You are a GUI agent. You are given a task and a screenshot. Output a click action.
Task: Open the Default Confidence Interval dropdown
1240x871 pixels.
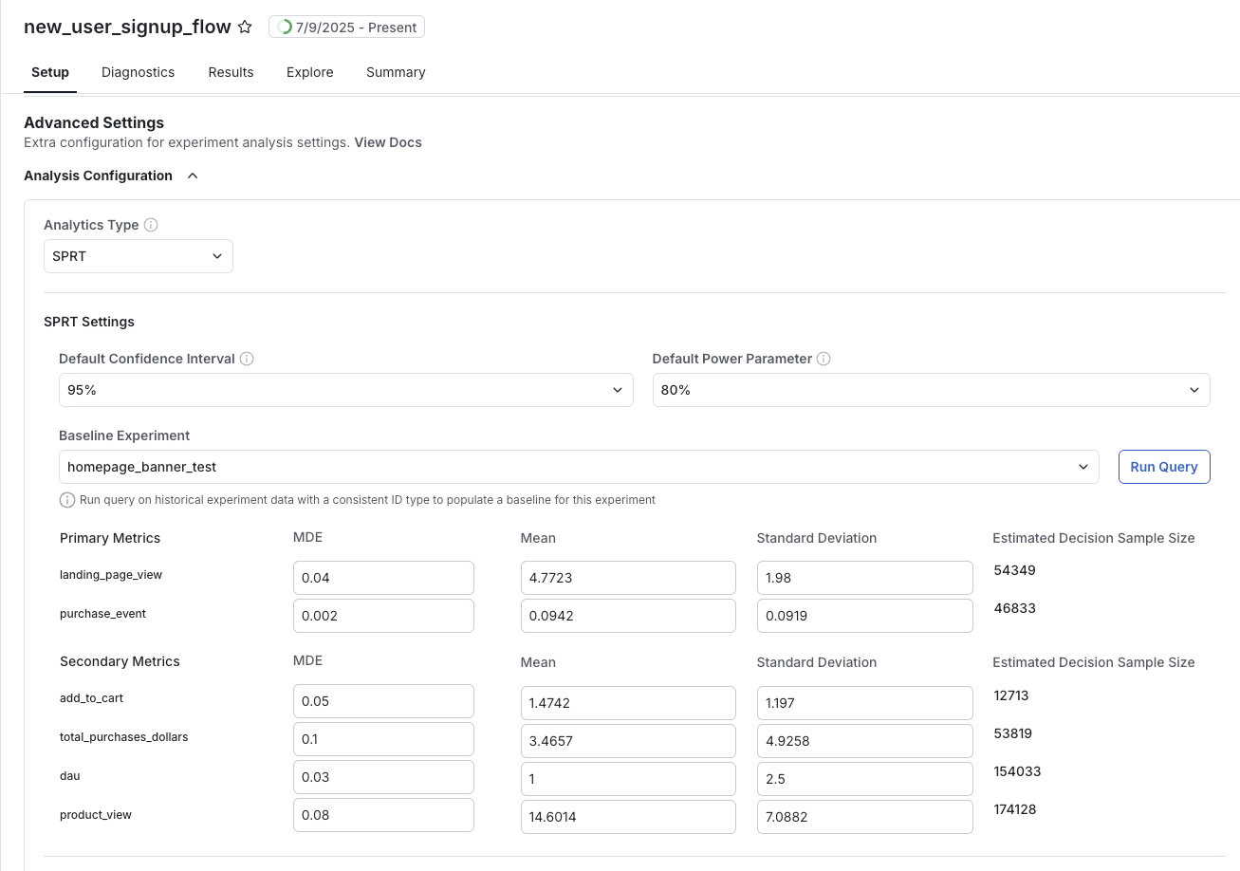(x=345, y=389)
